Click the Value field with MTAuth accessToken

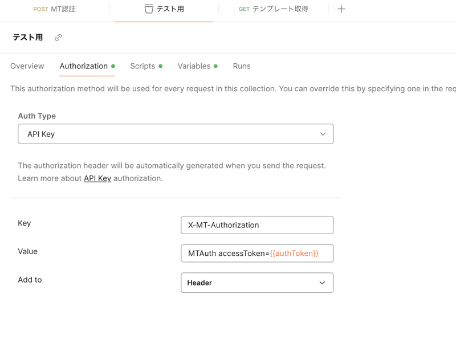tap(256, 254)
